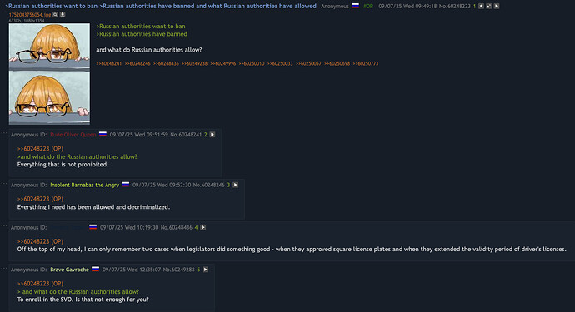Click the post number No.60248223
575x312 pixels.
[x=454, y=6]
